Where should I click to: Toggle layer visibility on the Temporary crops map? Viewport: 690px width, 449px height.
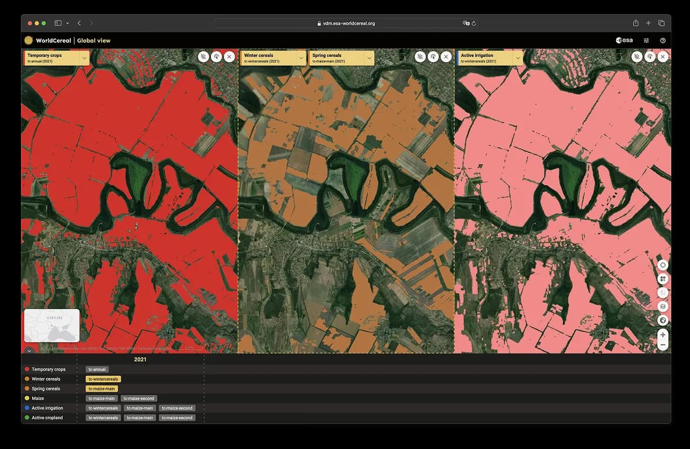point(203,57)
